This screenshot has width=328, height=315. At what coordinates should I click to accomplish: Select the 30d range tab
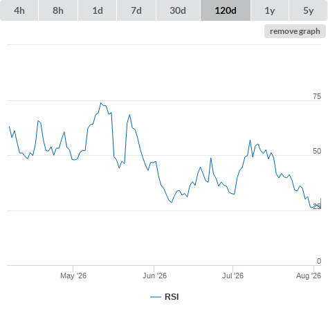click(x=178, y=10)
